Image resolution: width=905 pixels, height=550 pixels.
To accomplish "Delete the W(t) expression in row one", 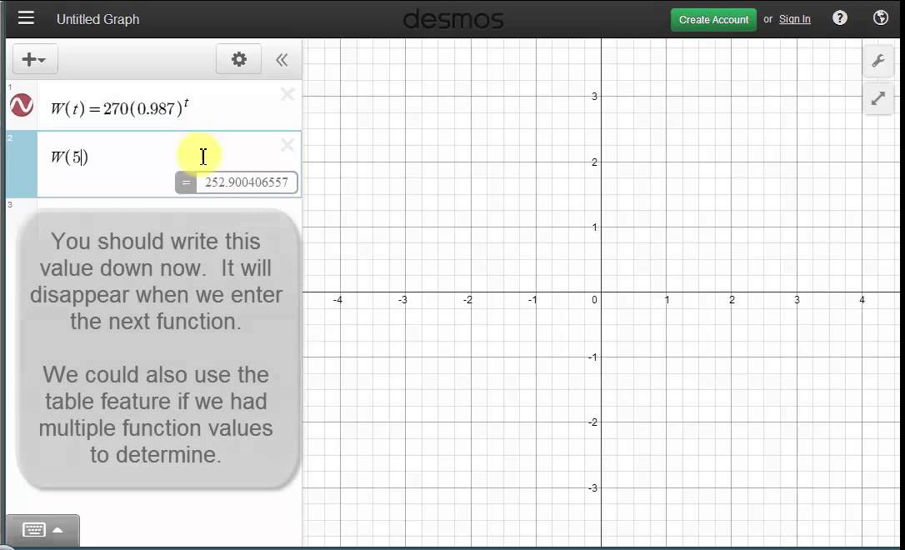I will click(x=287, y=94).
